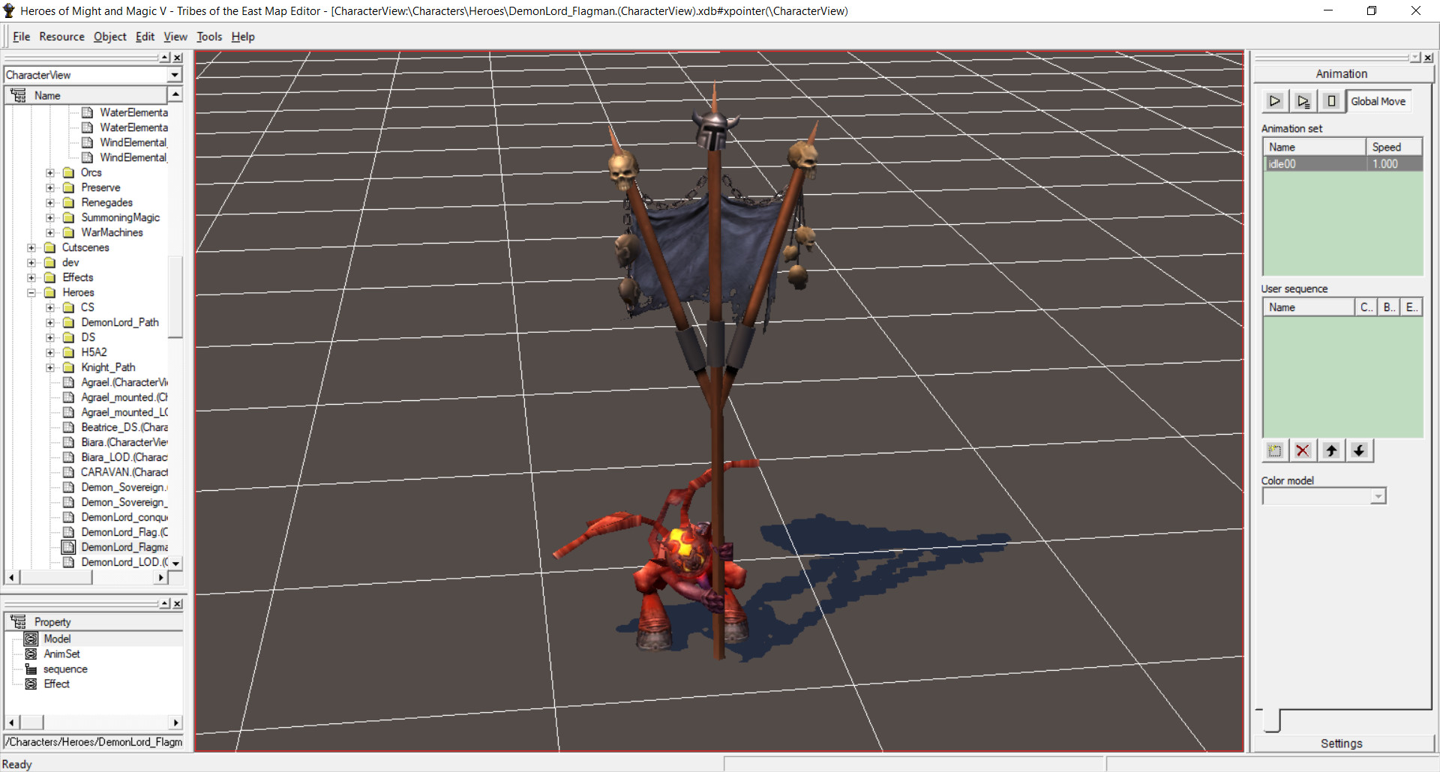Open the Help menu
Viewport: 1440px width, 772px height.
click(x=243, y=37)
